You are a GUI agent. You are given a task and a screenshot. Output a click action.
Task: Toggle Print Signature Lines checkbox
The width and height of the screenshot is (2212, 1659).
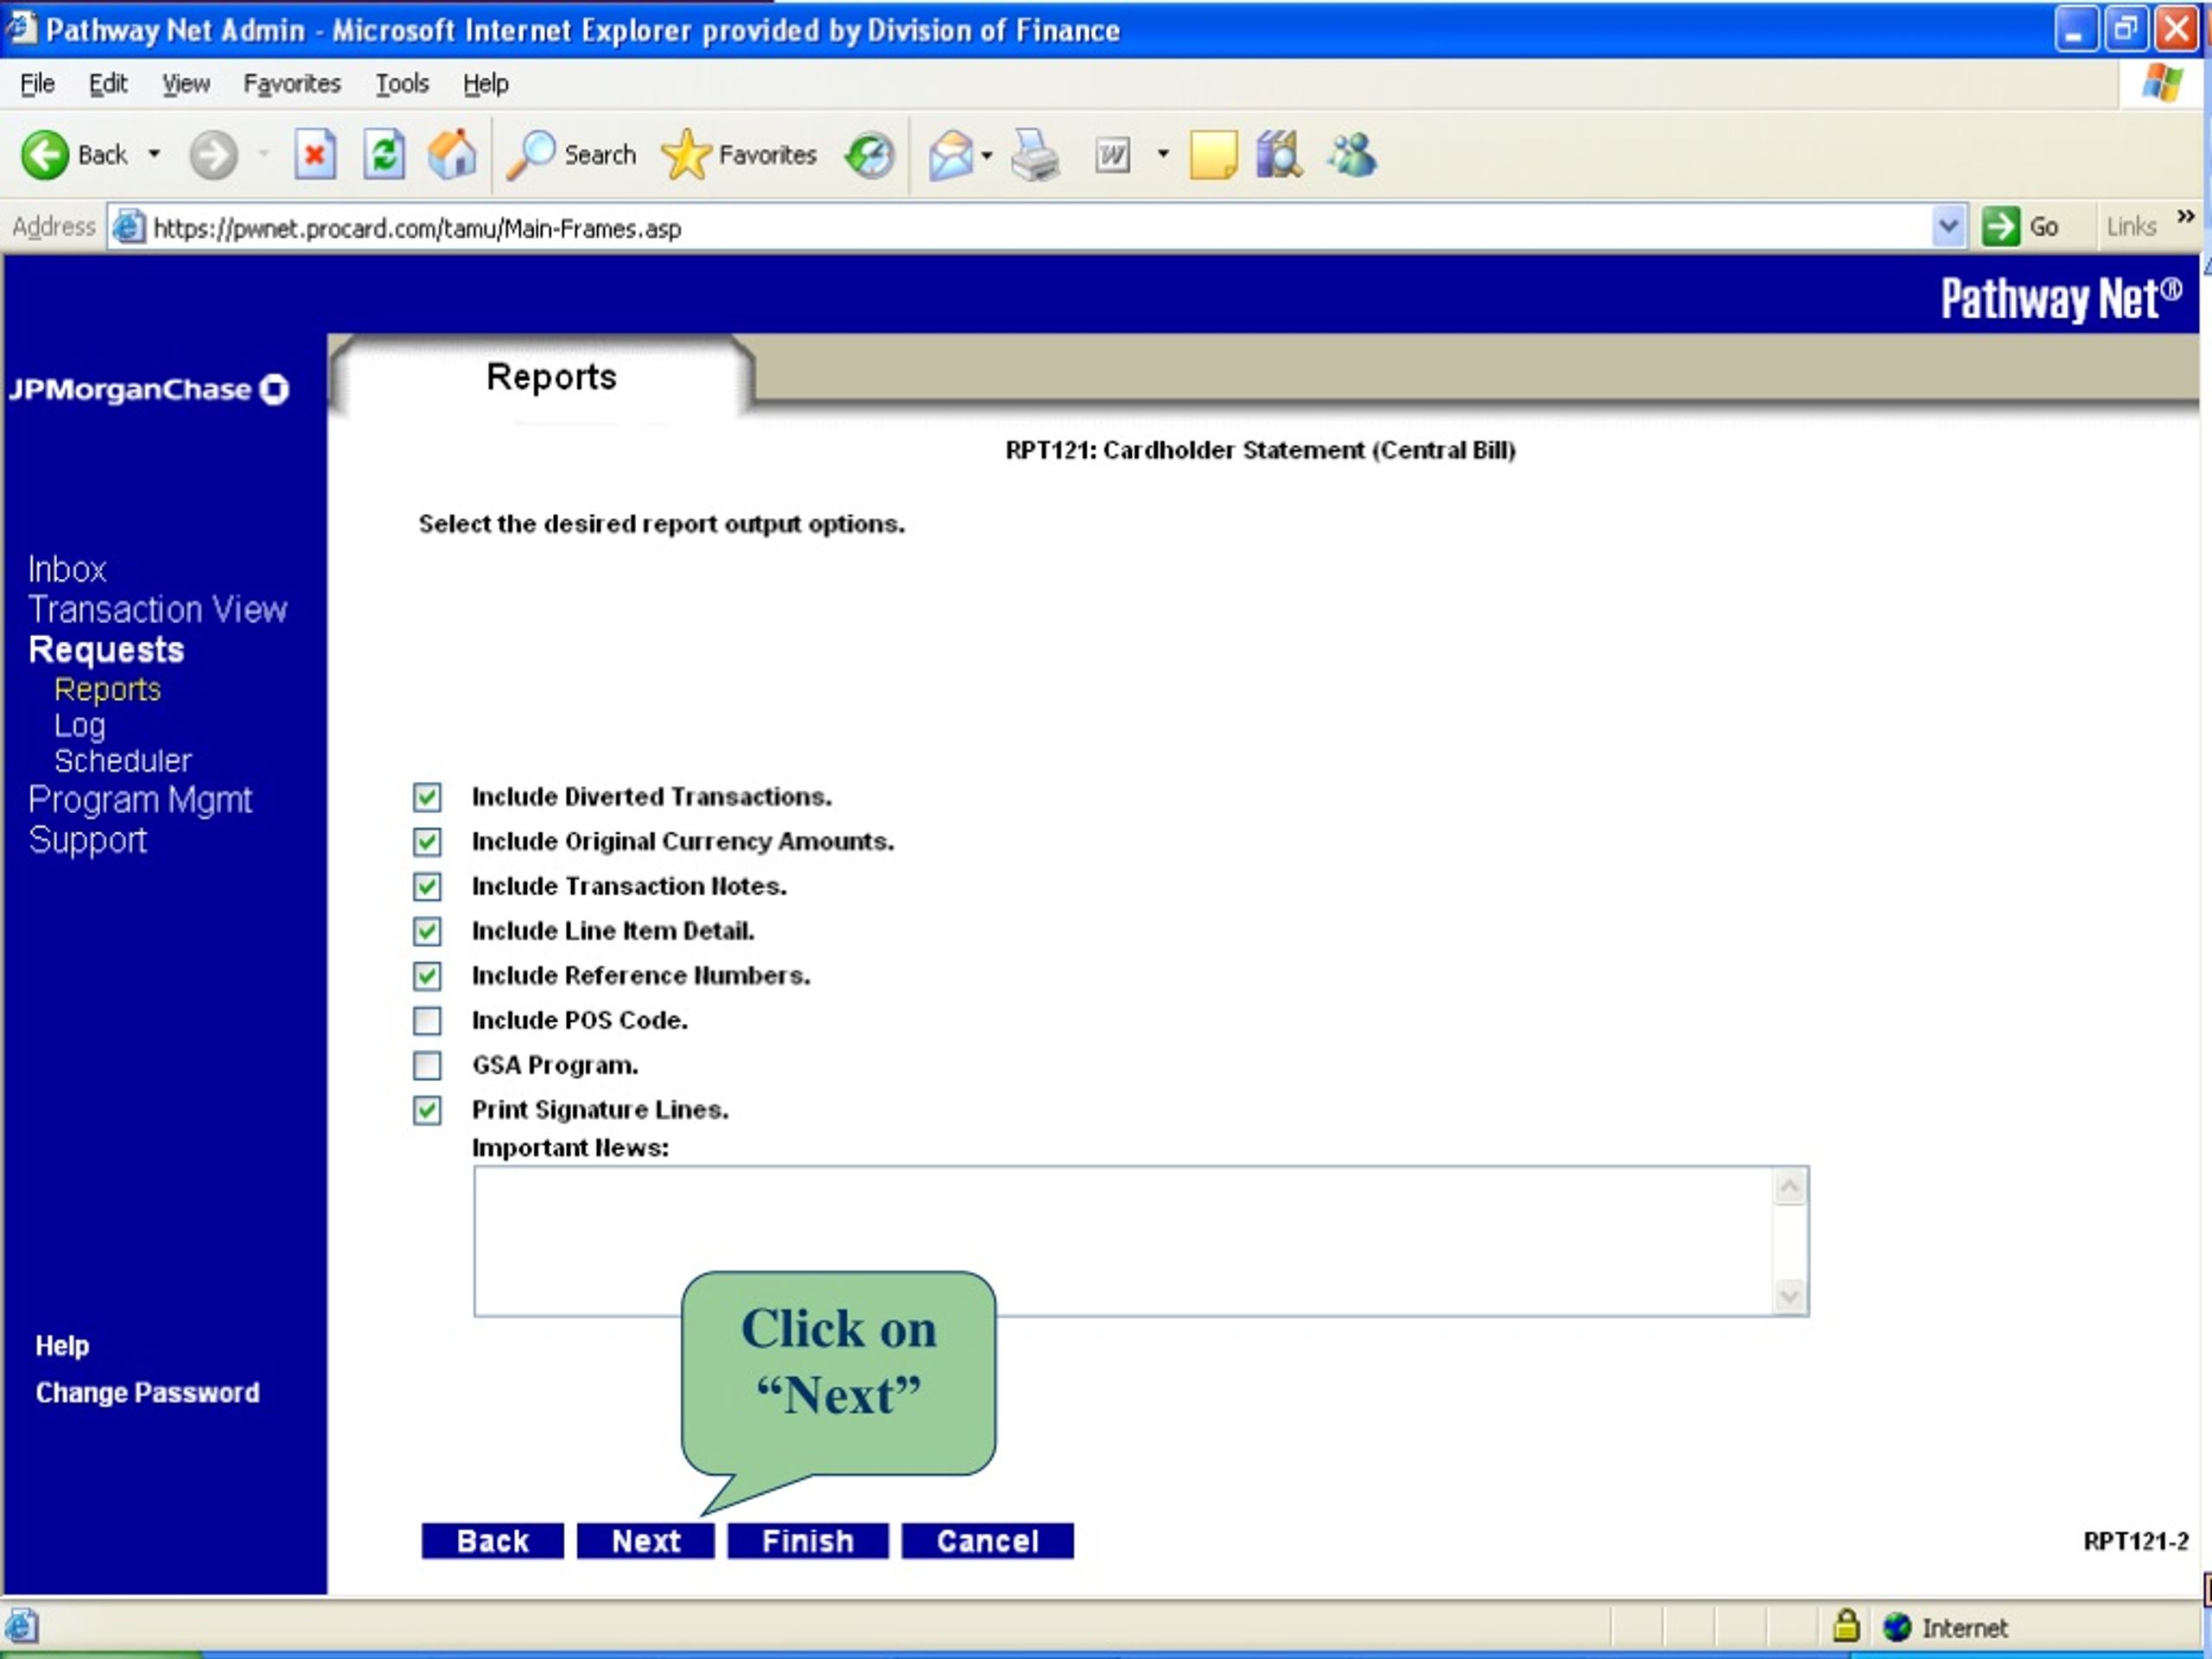(x=427, y=1110)
